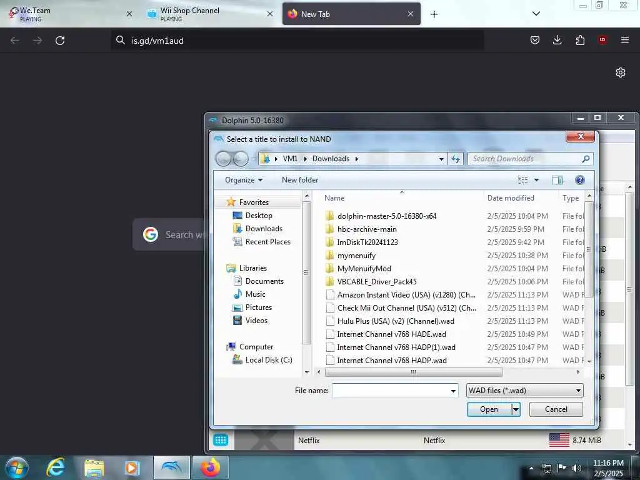Open file dialog help
The image size is (640, 480).
579,180
